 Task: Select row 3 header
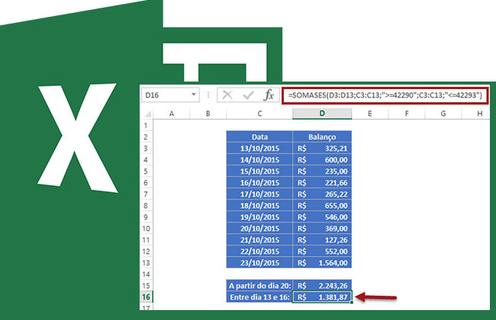point(147,148)
